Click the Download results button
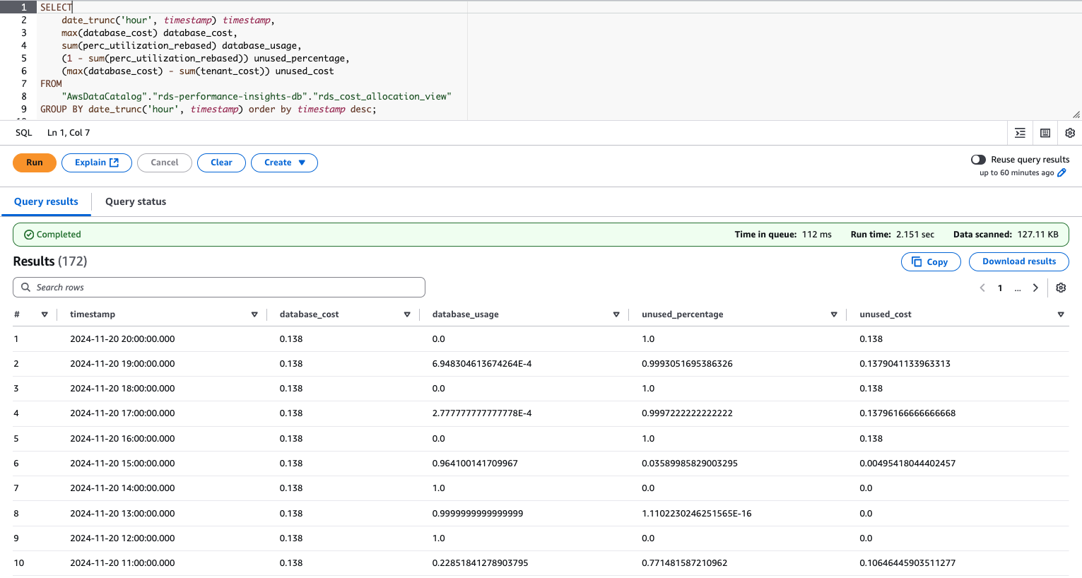The height and width of the screenshot is (578, 1082). click(1018, 261)
